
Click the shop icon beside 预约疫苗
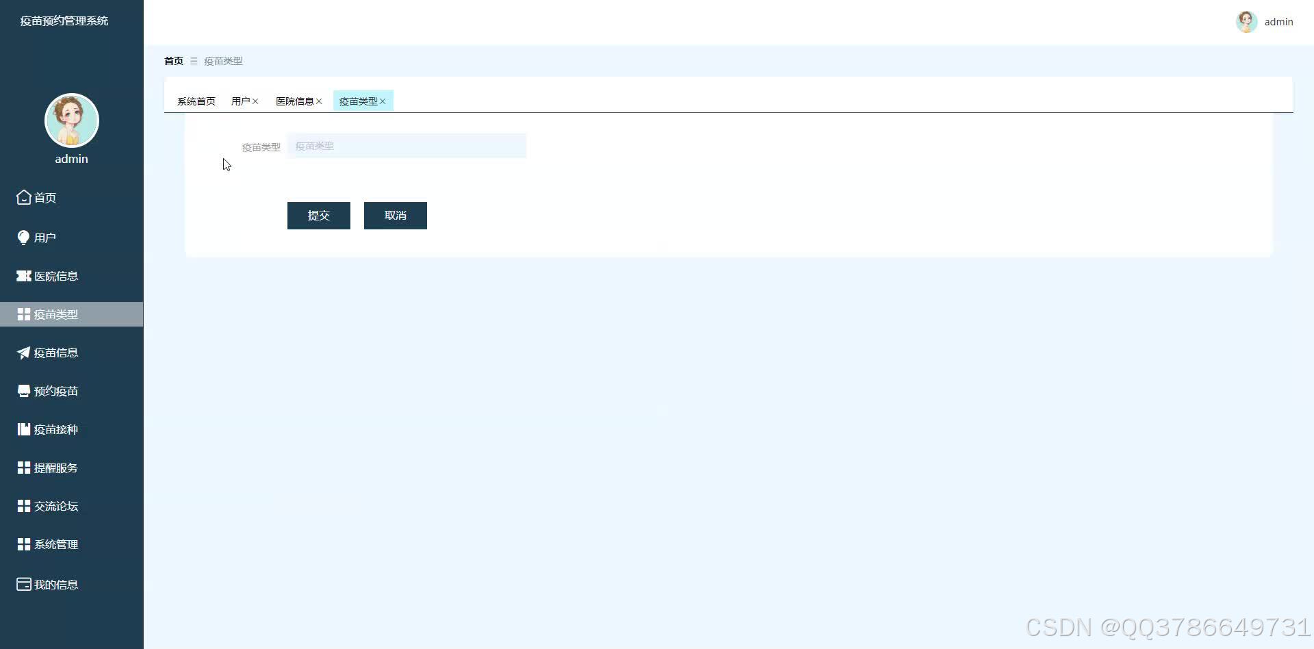[x=24, y=391]
